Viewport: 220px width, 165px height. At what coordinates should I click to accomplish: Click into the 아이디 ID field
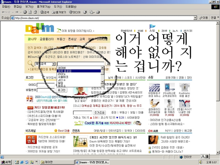[x=46, y=85]
